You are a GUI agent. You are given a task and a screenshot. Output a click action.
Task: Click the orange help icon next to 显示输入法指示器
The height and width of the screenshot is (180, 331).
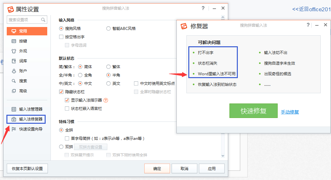106,100
